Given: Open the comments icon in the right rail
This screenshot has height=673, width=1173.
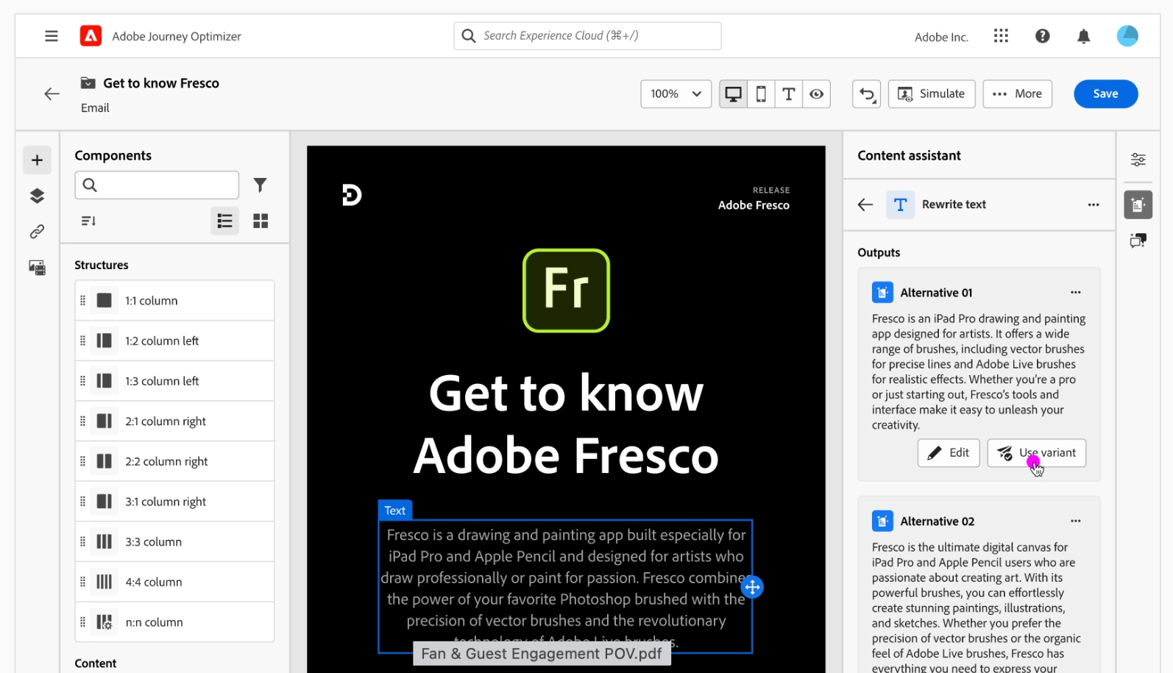Looking at the screenshot, I should [1138, 241].
